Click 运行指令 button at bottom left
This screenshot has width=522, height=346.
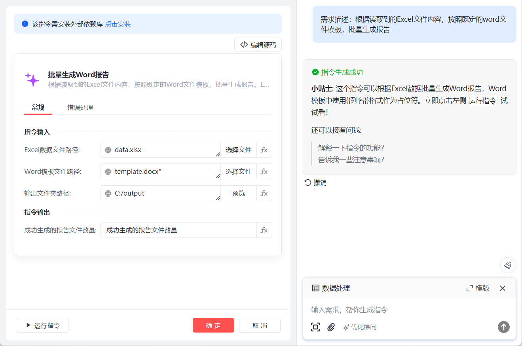pyautogui.click(x=42, y=325)
